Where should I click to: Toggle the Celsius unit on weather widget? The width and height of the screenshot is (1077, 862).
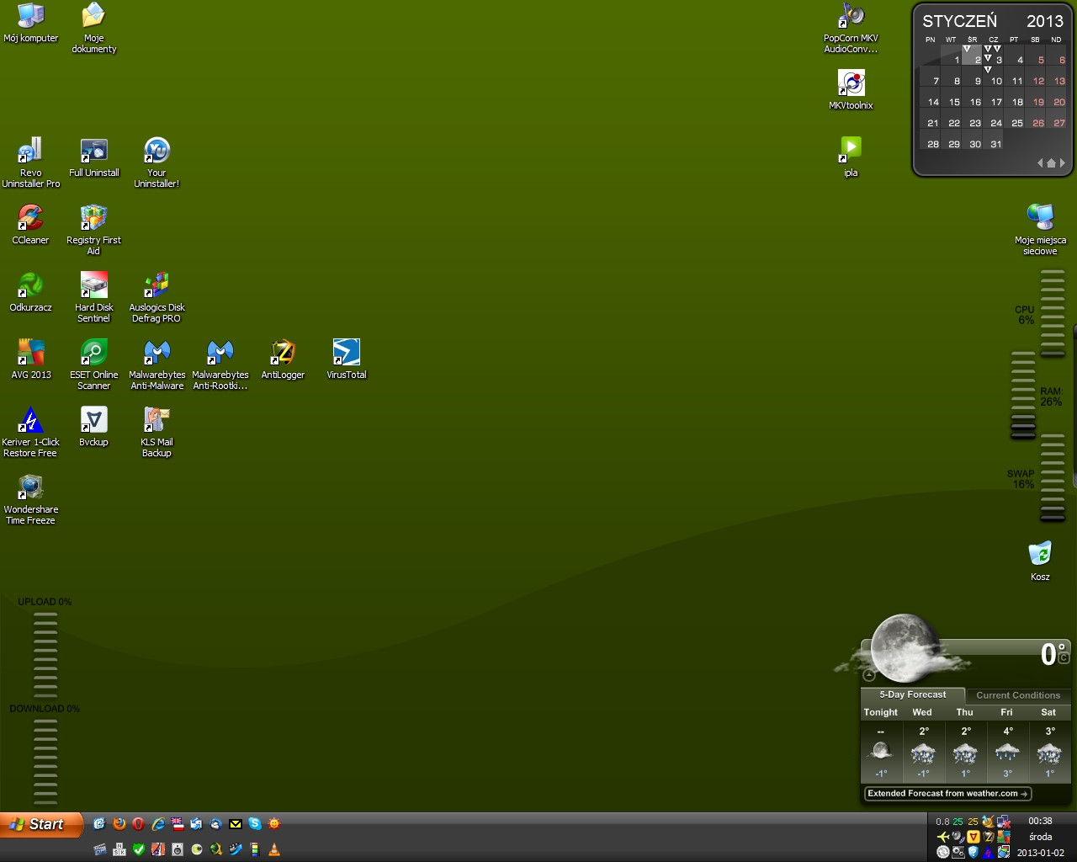[x=1064, y=657]
